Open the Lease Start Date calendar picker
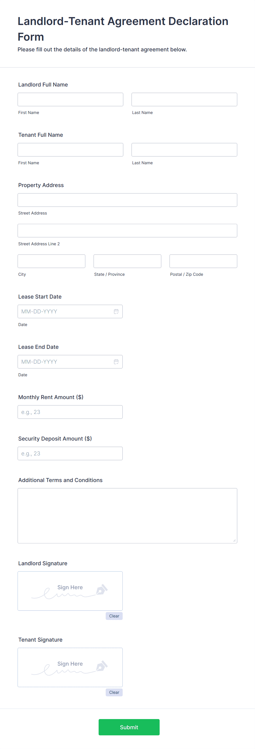 point(116,311)
